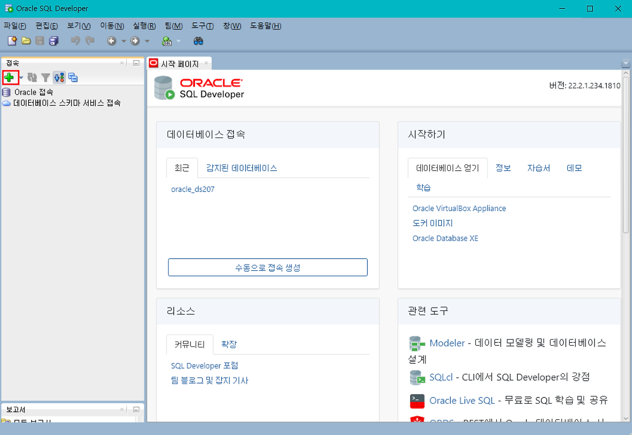
Task: Switch to the 정보 tab
Action: tap(503, 168)
